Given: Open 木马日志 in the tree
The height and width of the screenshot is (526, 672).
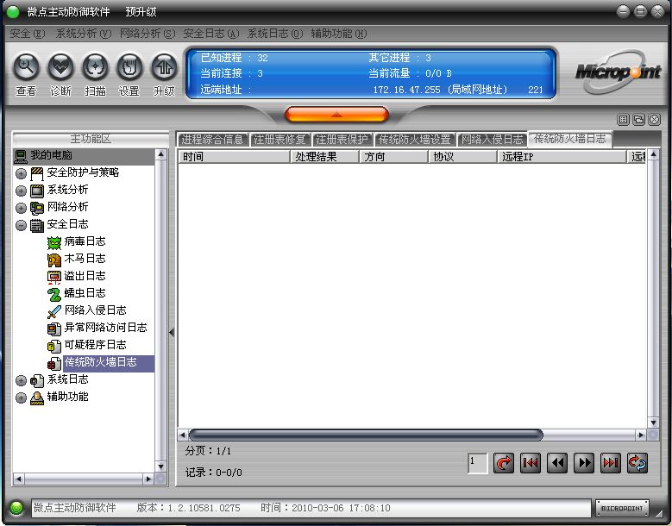Looking at the screenshot, I should (x=85, y=259).
